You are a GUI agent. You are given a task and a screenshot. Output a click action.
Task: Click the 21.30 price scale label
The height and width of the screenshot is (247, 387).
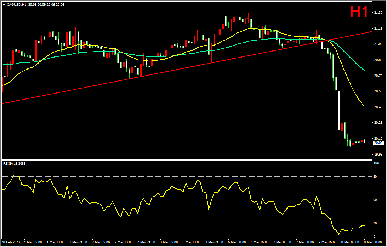pos(379,13)
